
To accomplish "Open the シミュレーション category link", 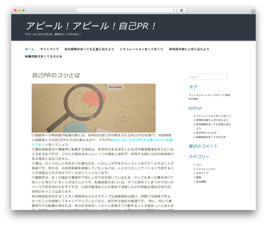I will coord(206,169).
